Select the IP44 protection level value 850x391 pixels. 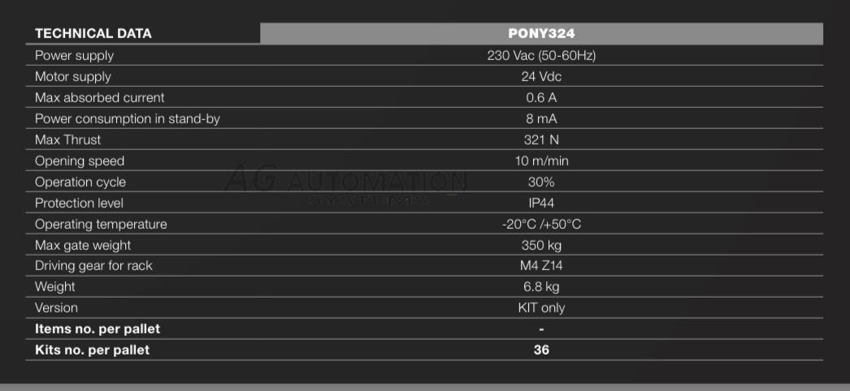[541, 204]
